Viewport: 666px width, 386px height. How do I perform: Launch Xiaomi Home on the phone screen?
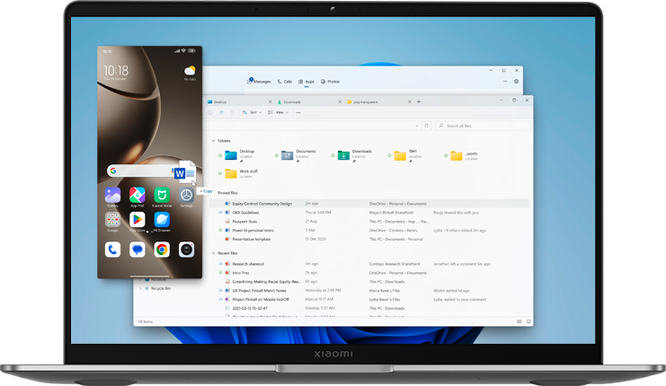tap(162, 196)
